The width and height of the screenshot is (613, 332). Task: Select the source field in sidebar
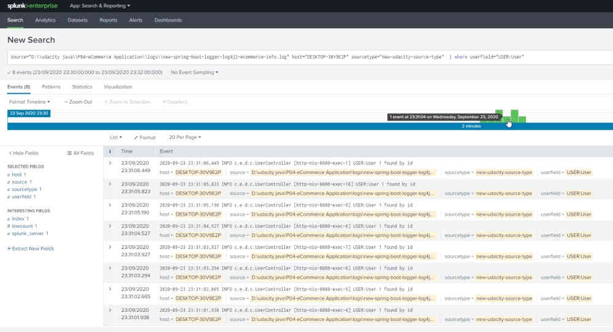20,182
